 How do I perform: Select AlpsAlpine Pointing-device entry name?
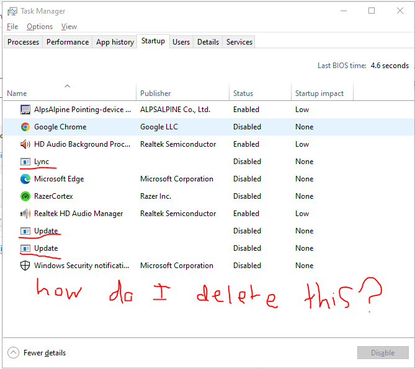83,110
